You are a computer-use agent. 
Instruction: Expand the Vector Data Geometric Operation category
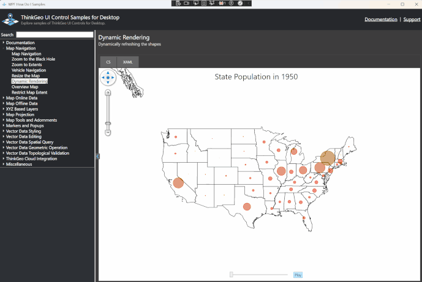coord(4,147)
